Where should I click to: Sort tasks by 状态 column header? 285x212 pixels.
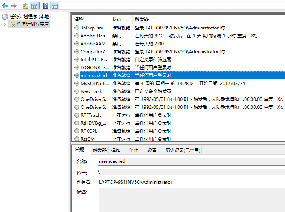point(117,19)
